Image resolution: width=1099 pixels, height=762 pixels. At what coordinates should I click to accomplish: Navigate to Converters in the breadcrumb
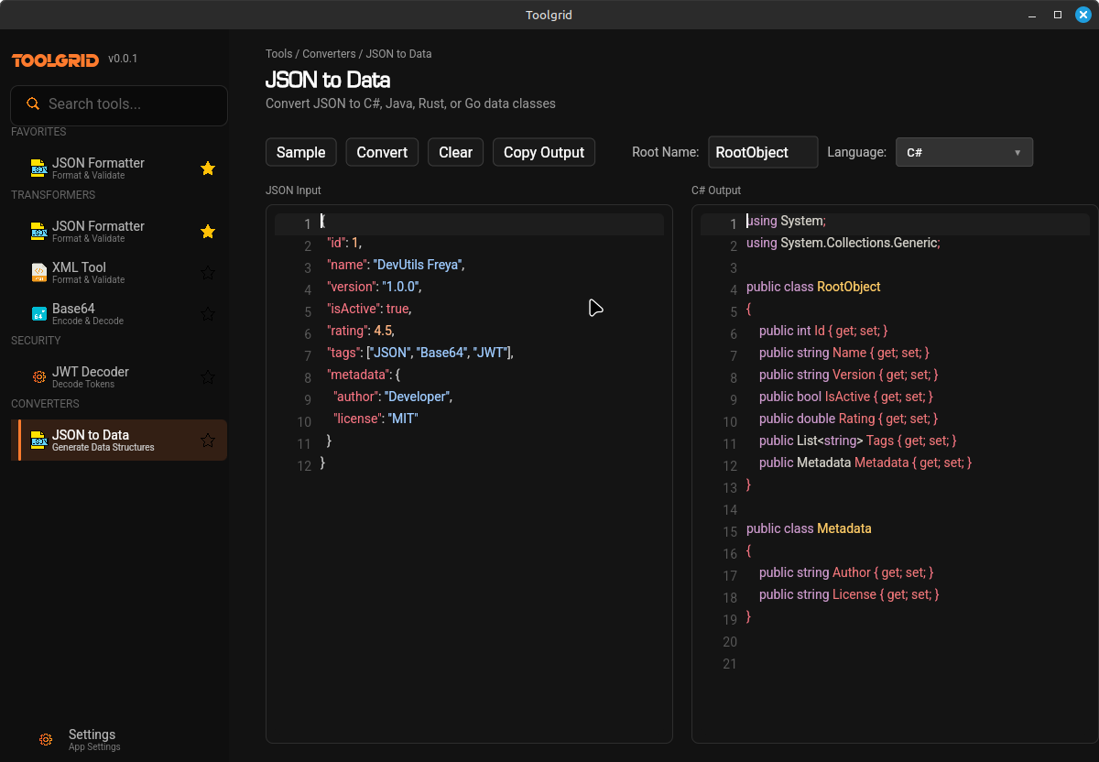coord(329,54)
